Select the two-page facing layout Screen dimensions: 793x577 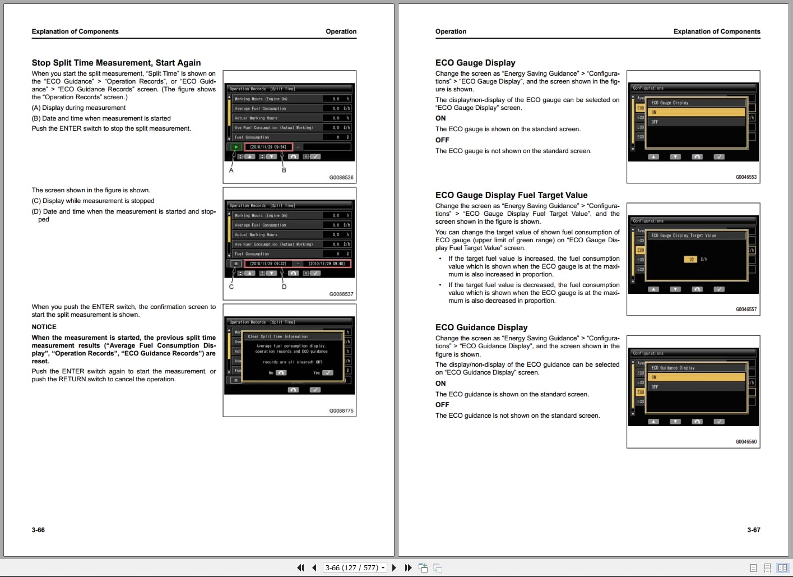coord(782,567)
